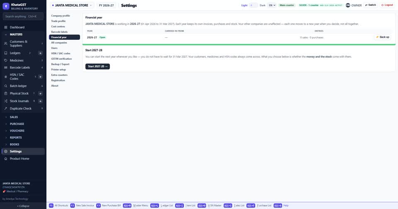The image size is (398, 209).
Task: Open Cost centres settings
Action: tap(65, 27)
